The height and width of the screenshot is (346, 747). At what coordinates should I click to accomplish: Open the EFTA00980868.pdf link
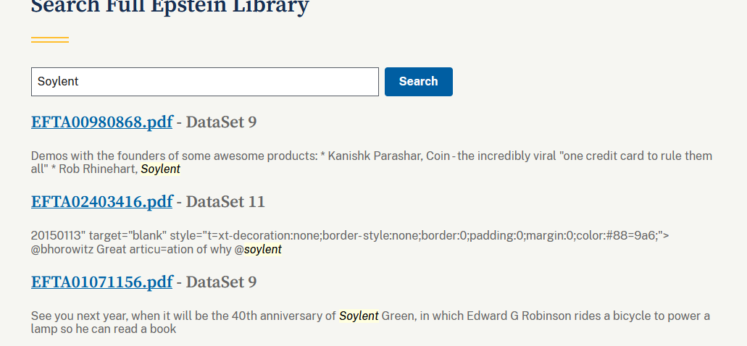101,122
